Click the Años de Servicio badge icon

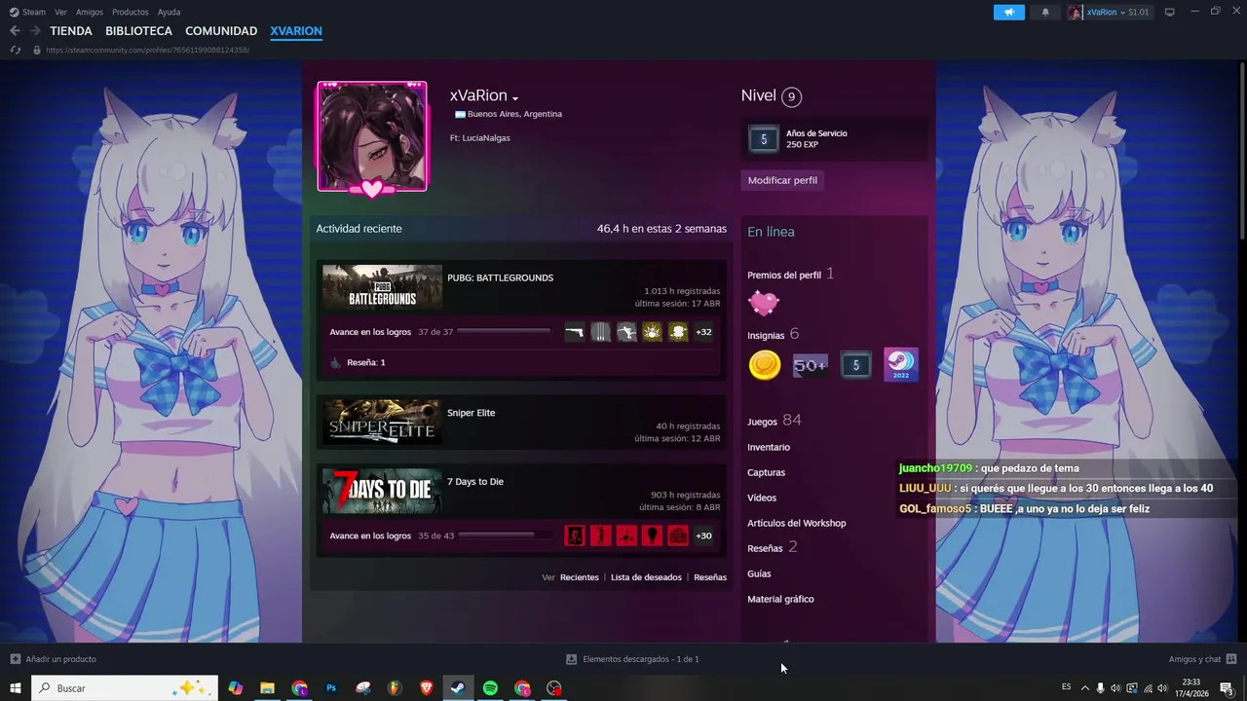[x=764, y=139]
